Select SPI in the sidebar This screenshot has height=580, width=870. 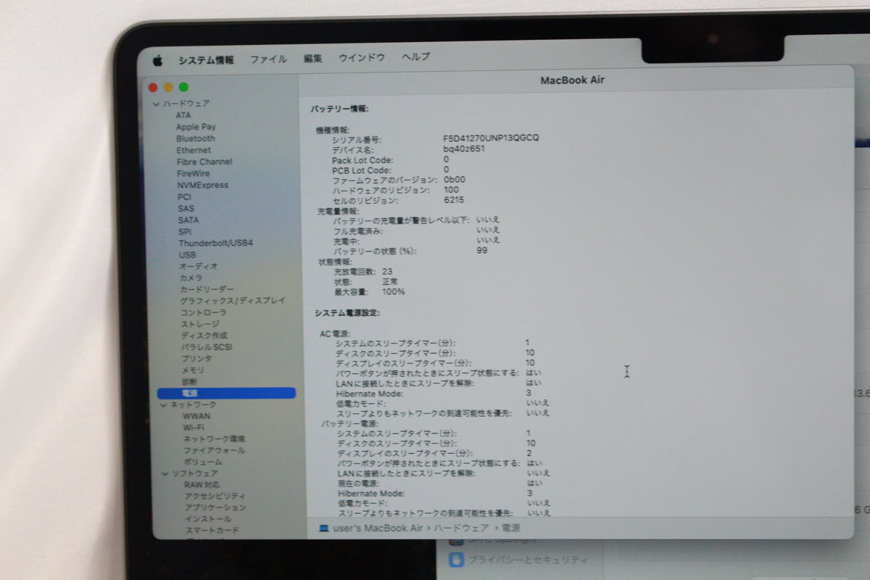pyautogui.click(x=185, y=231)
